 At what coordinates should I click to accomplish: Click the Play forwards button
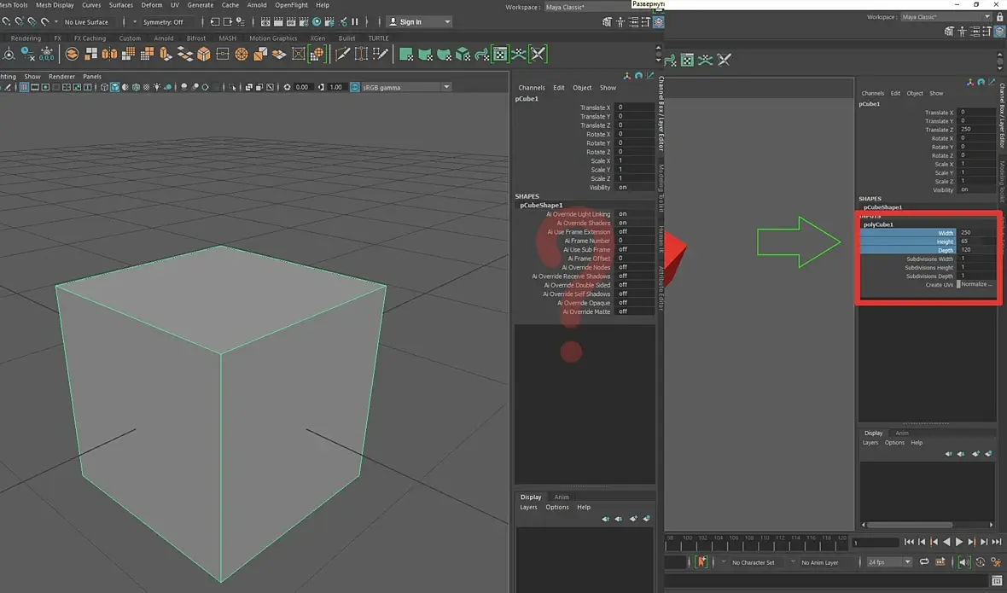[959, 542]
